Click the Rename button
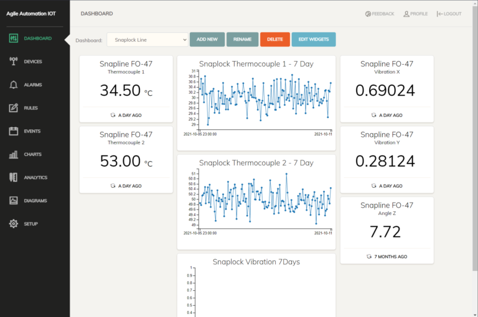The height and width of the screenshot is (317, 478). 242,40
